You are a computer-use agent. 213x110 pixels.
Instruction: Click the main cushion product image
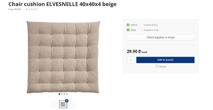63,57
